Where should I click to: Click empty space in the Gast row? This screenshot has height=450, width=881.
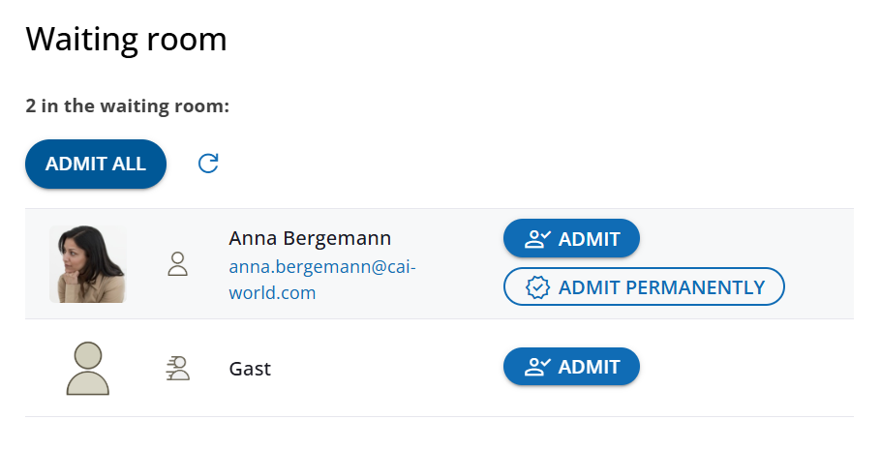[745, 368]
